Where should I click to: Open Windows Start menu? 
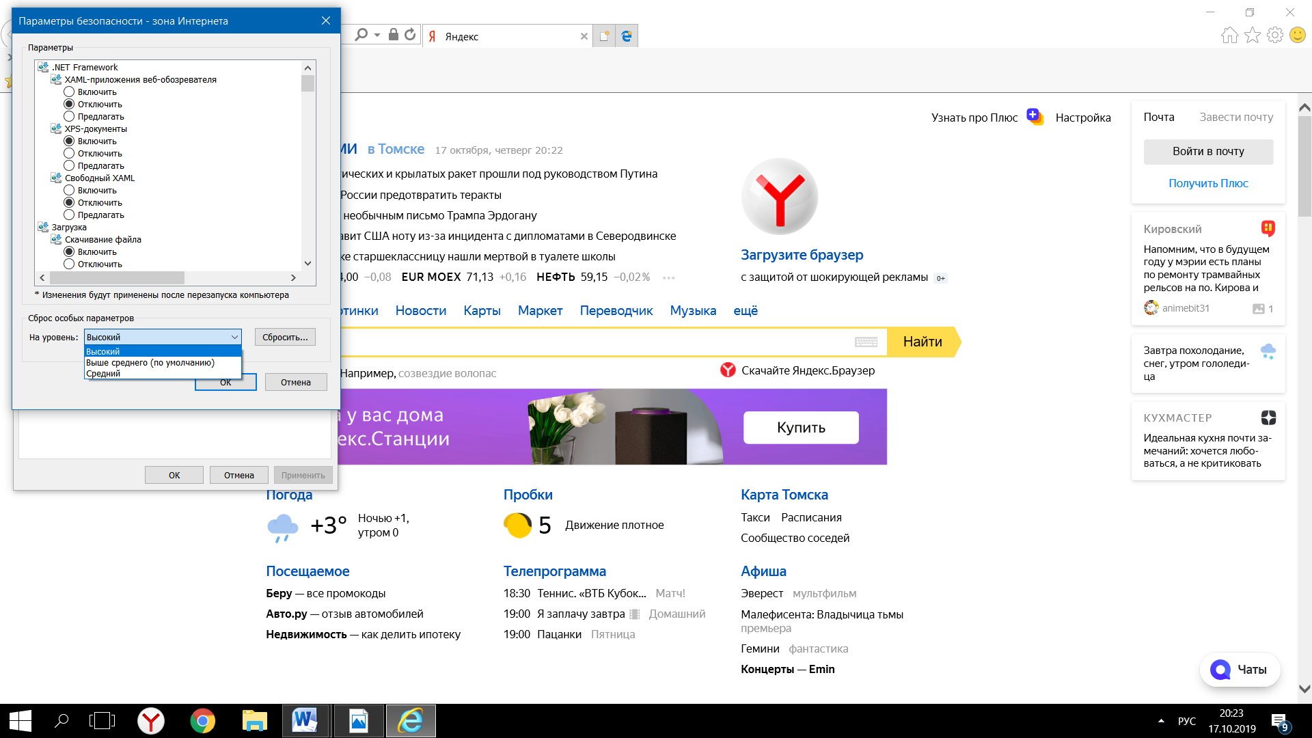20,721
